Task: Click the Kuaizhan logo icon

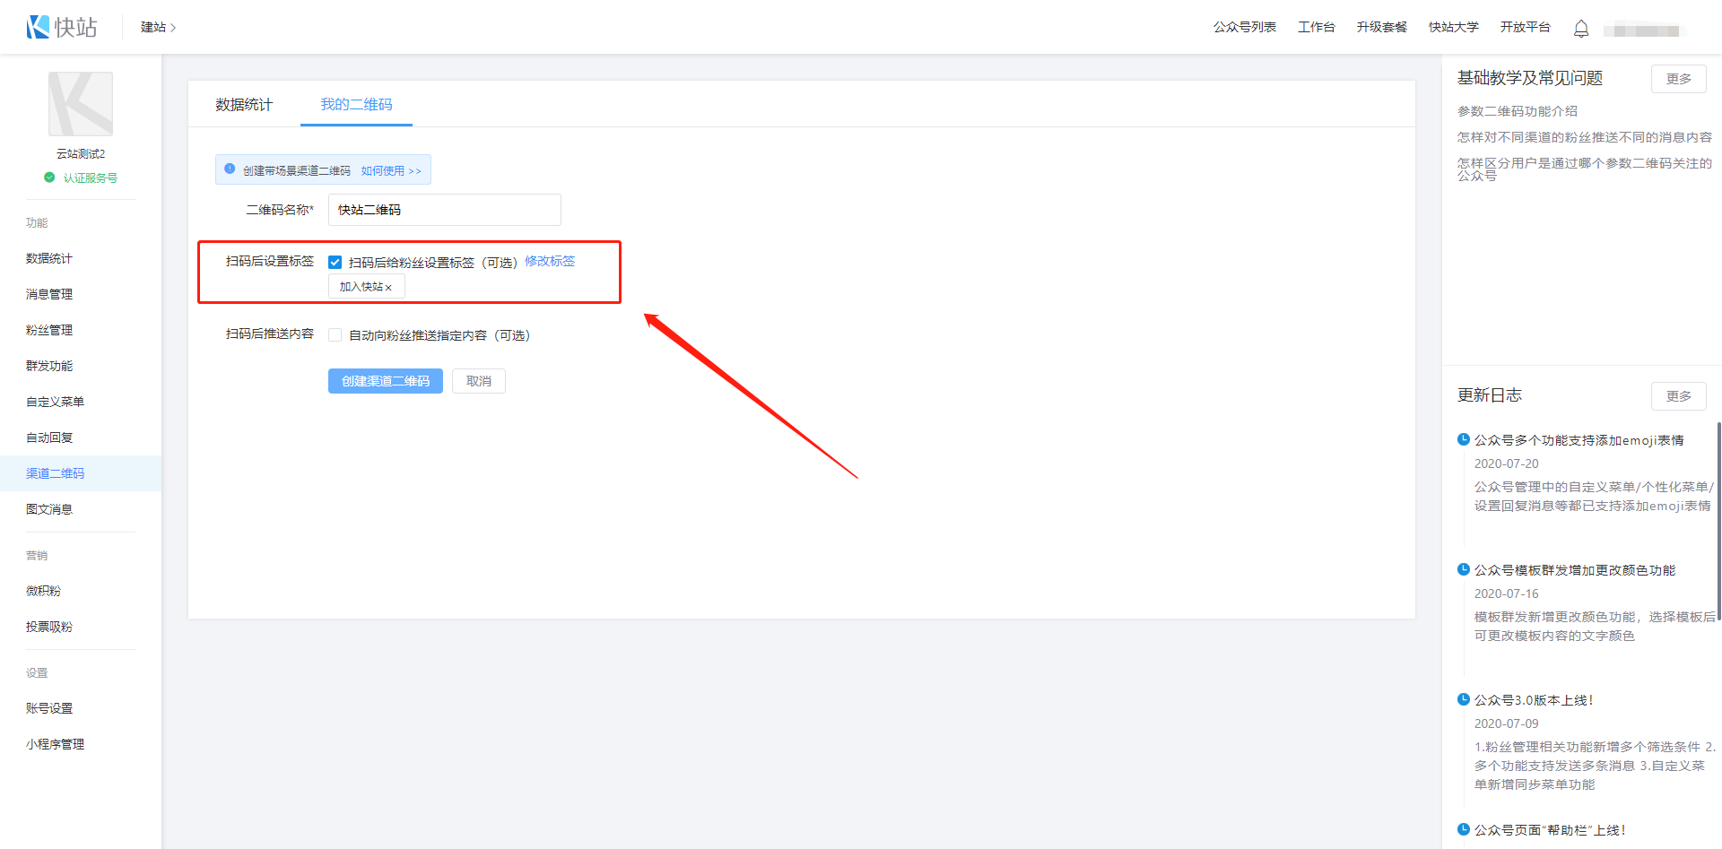Action: pyautogui.click(x=38, y=27)
